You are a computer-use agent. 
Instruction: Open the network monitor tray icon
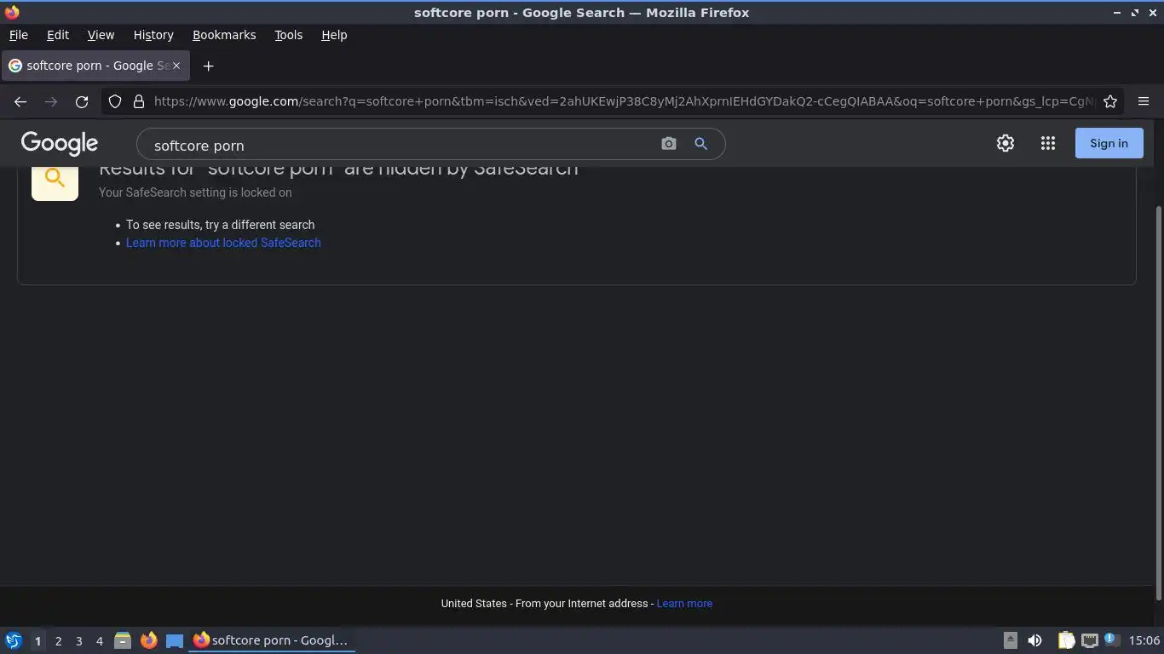pos(1089,640)
